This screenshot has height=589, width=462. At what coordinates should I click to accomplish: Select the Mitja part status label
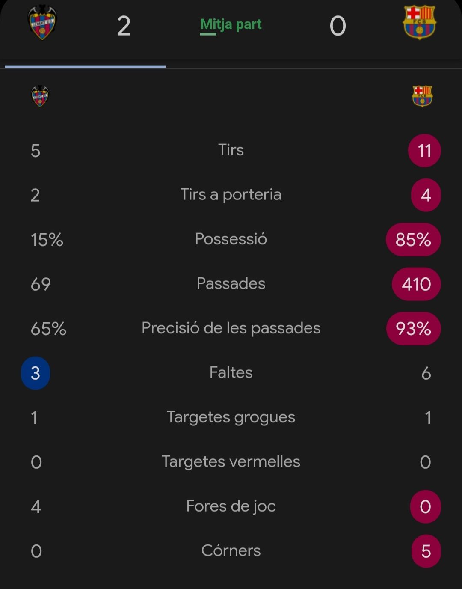pos(231,24)
